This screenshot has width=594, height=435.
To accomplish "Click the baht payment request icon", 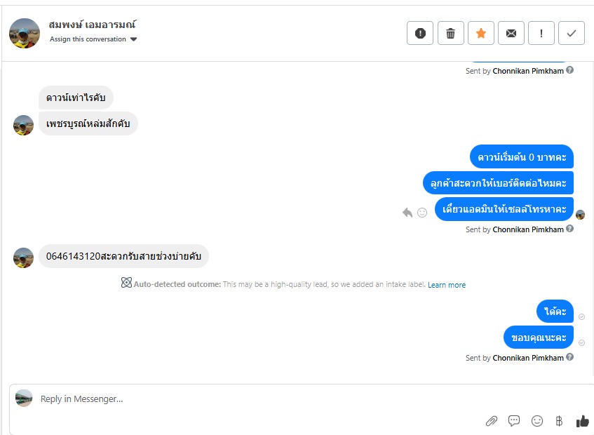I will pyautogui.click(x=559, y=421).
